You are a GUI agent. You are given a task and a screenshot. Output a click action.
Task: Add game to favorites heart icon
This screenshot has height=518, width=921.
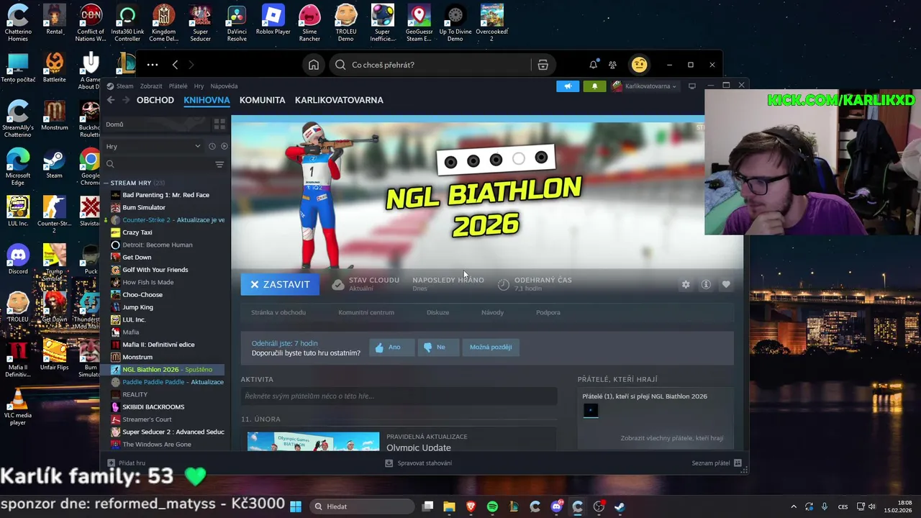pyautogui.click(x=726, y=285)
